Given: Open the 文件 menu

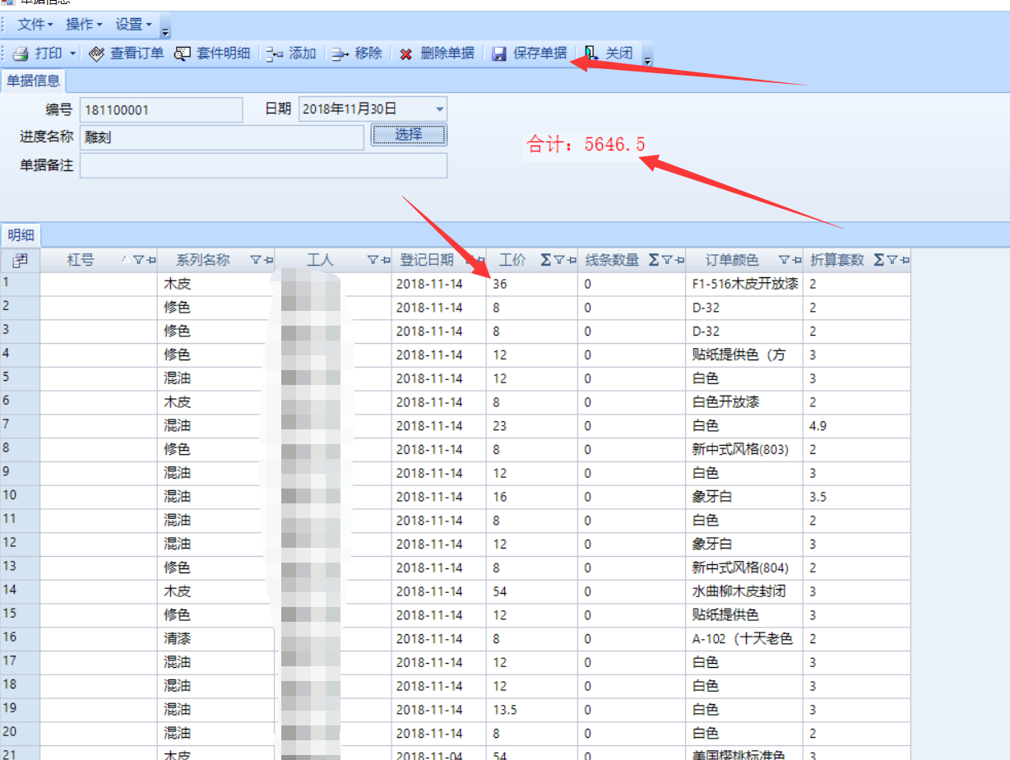Looking at the screenshot, I should (35, 25).
